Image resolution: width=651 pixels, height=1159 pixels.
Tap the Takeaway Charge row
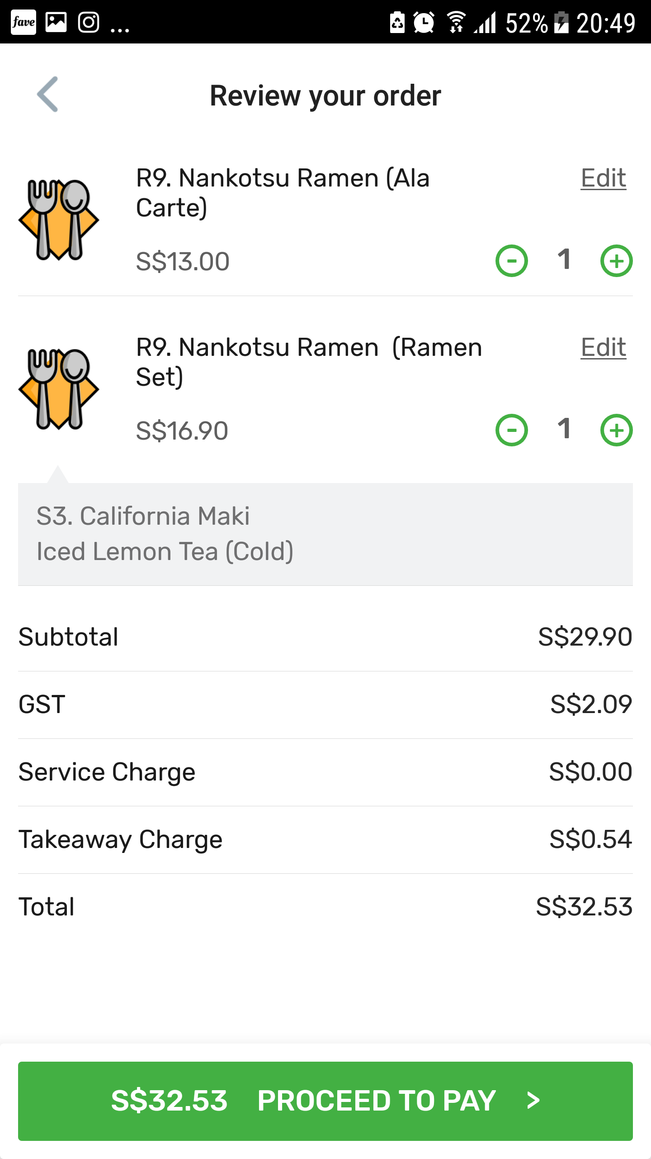325,839
